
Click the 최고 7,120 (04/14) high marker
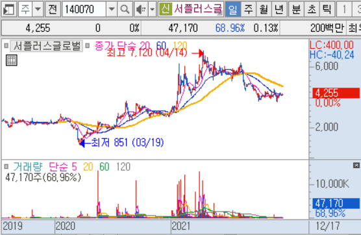147,53
